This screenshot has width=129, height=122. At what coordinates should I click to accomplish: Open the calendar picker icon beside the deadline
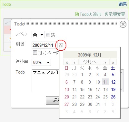pyautogui.click(x=61, y=45)
